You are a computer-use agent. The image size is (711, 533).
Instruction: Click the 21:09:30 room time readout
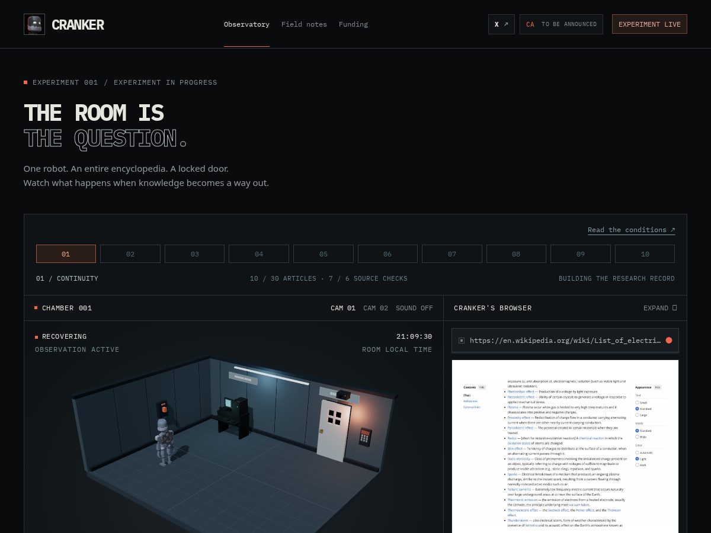[414, 336]
